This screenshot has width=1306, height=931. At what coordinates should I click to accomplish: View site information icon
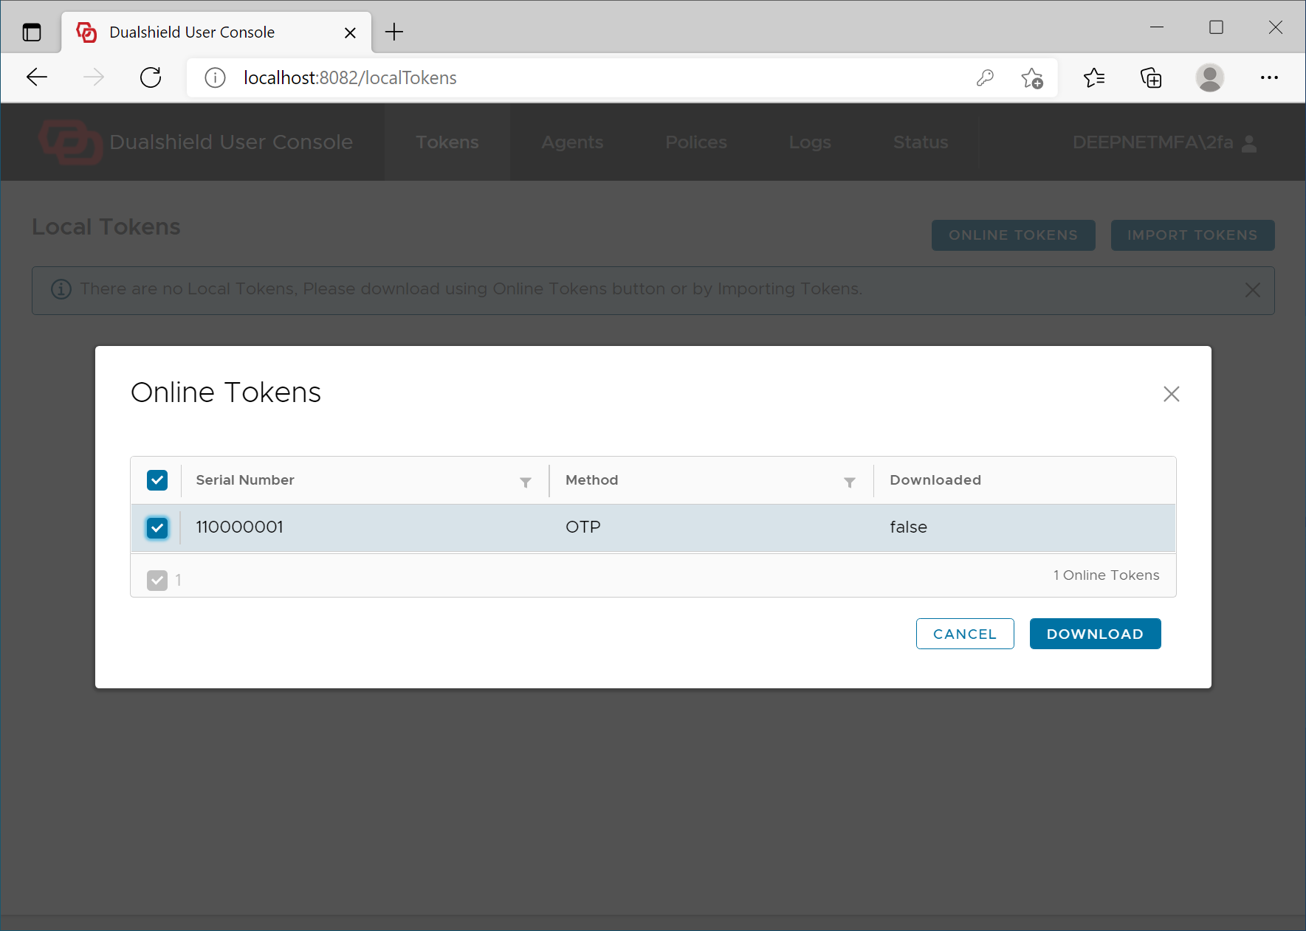coord(215,77)
